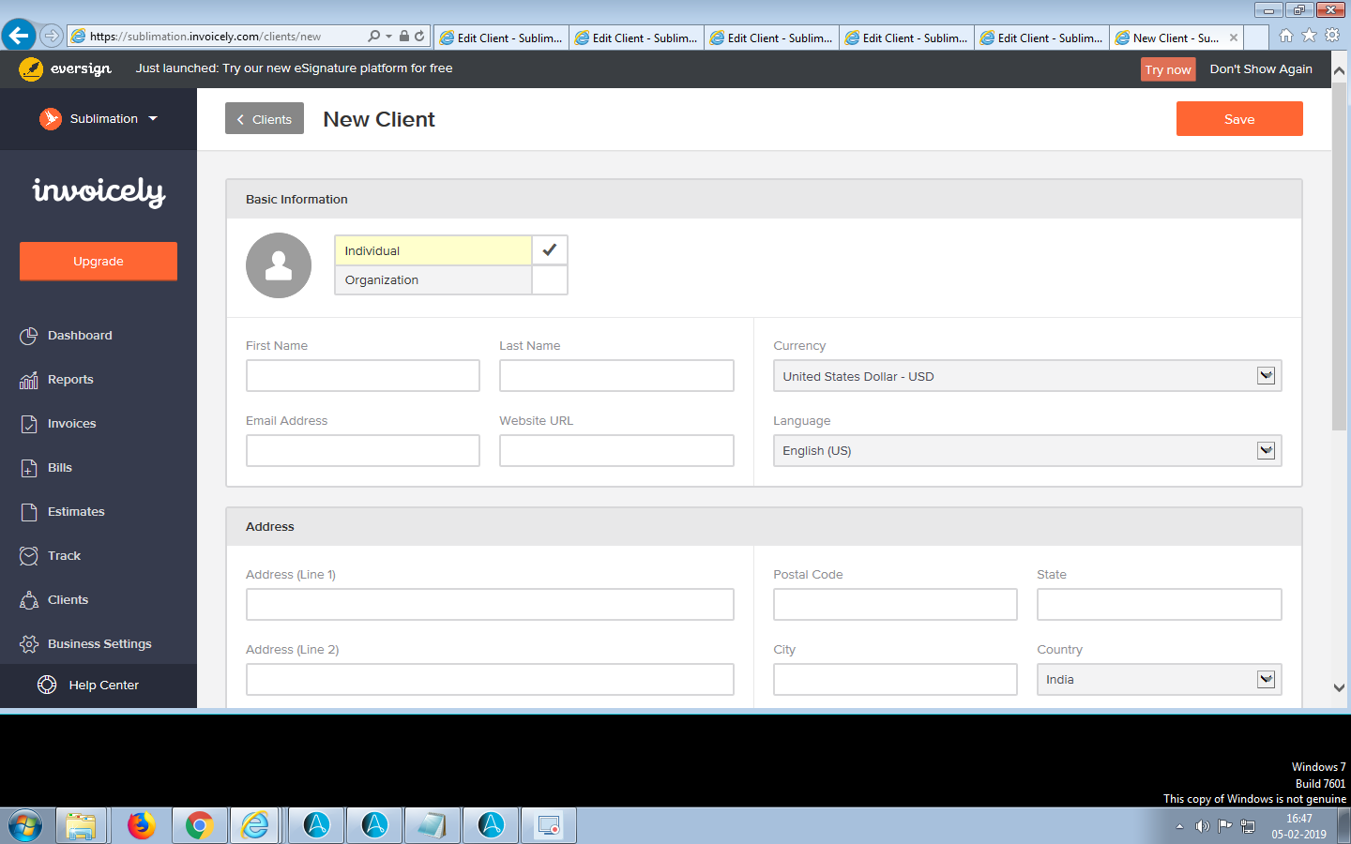
Task: Open the Bills icon in sidebar
Action: click(29, 468)
